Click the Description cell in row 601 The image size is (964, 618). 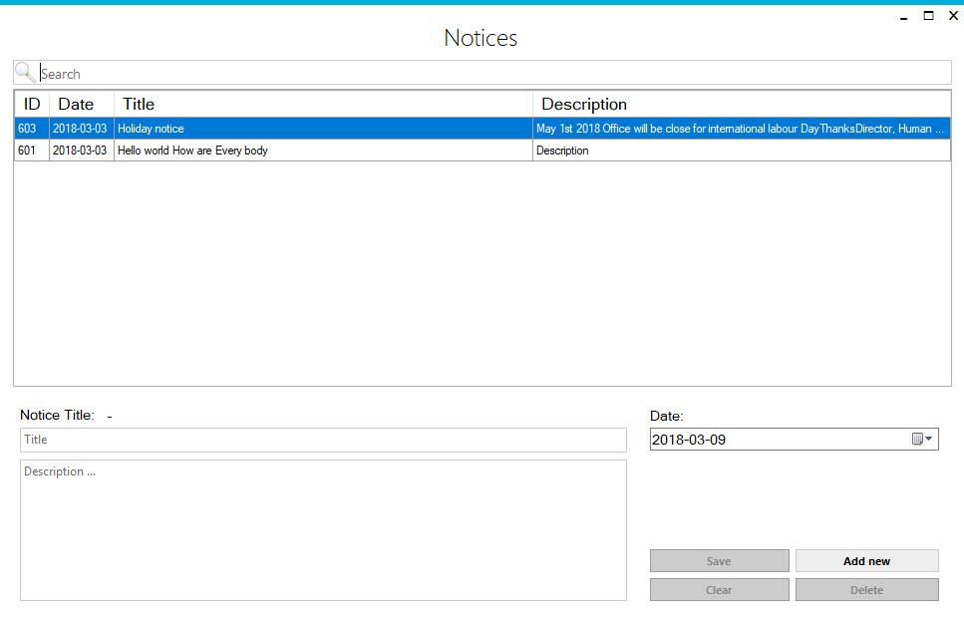[x=742, y=151]
